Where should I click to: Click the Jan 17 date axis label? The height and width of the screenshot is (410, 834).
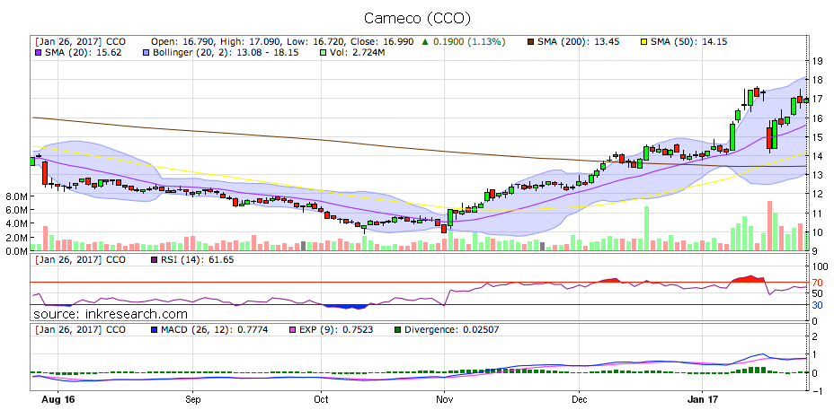pyautogui.click(x=702, y=400)
